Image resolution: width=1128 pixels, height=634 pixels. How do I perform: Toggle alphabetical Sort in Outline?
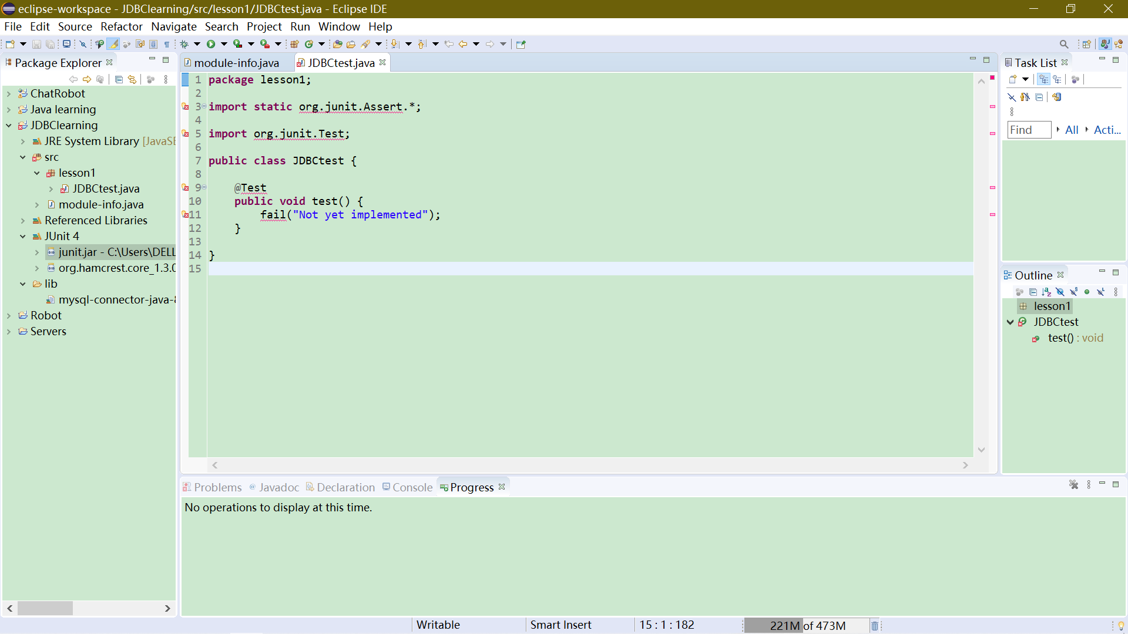point(1046,292)
